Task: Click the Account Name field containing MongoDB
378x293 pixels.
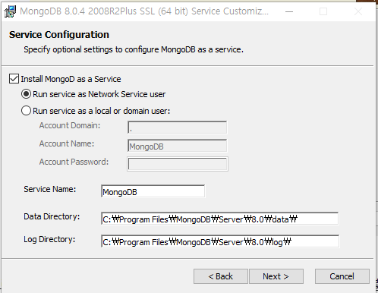Action: 178,146
